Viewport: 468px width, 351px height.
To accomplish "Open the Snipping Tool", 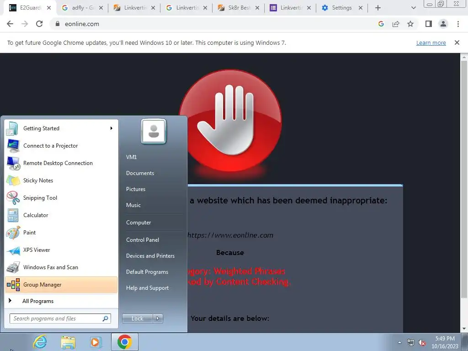I will pos(61,197).
